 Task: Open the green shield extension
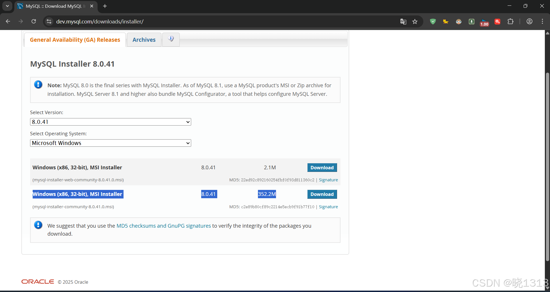tap(433, 21)
